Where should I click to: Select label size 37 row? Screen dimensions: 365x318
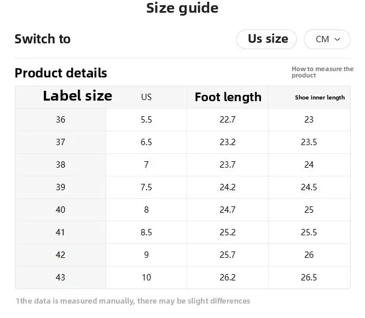tap(61, 142)
